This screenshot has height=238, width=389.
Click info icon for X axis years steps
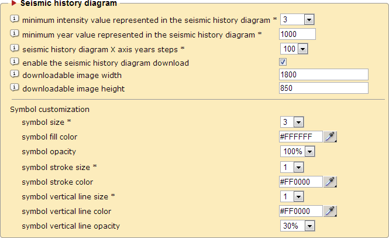pos(15,48)
